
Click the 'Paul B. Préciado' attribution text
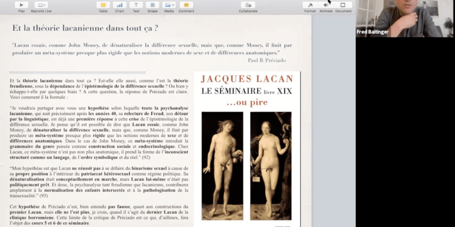267,61
